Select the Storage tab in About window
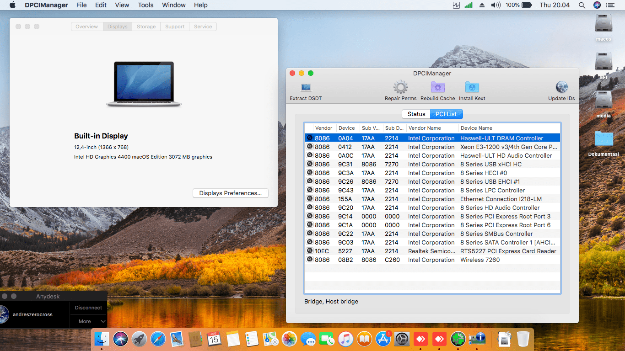 coord(146,27)
